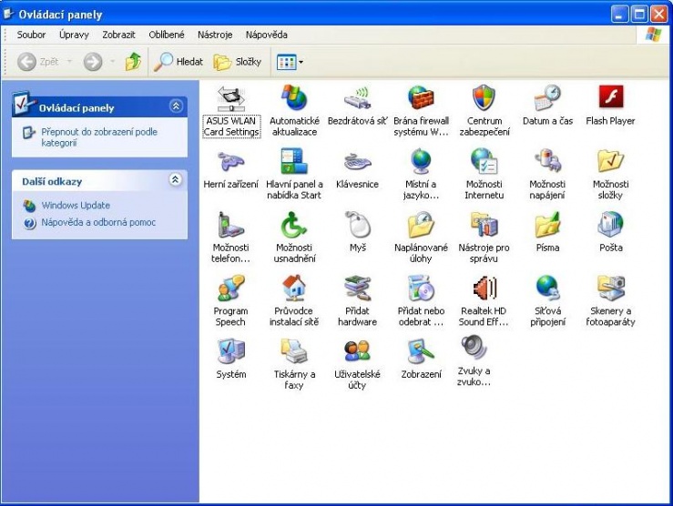Open Uživatelské účty icon
673x506 pixels.
[357, 351]
